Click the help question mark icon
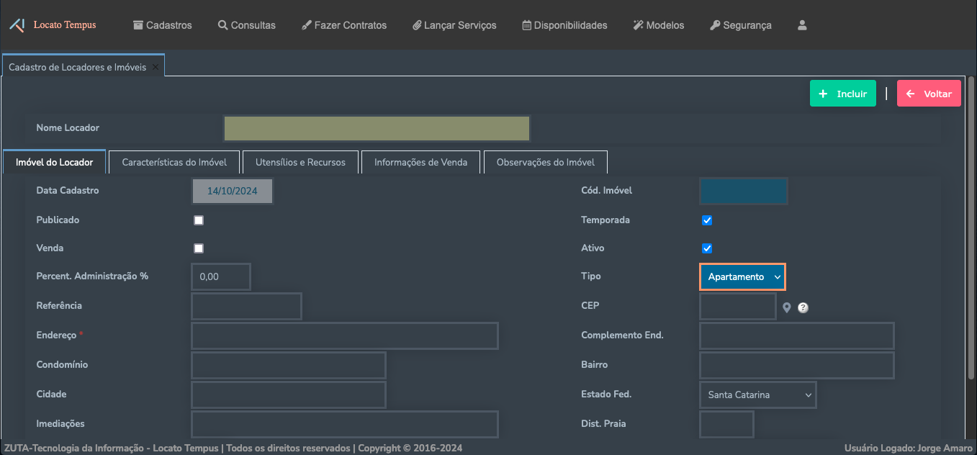 click(x=803, y=307)
